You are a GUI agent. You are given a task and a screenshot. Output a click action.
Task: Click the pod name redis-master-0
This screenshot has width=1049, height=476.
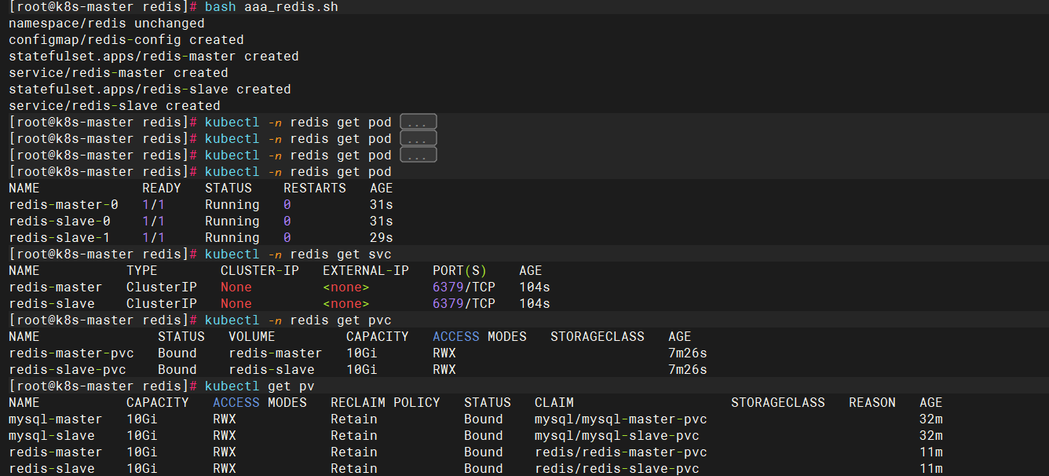click(x=64, y=204)
